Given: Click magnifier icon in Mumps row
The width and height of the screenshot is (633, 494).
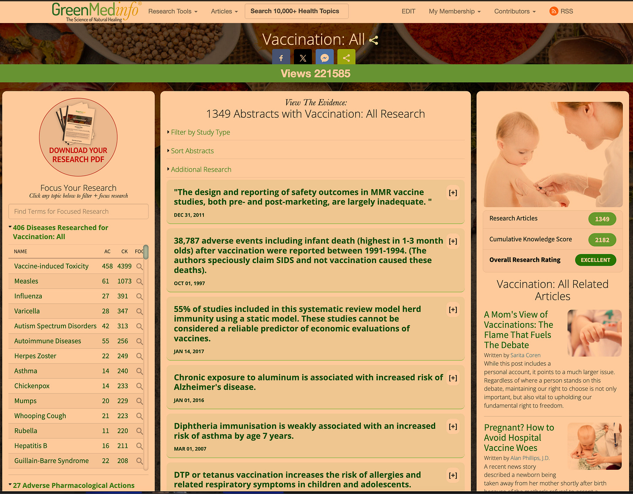Looking at the screenshot, I should tap(140, 401).
